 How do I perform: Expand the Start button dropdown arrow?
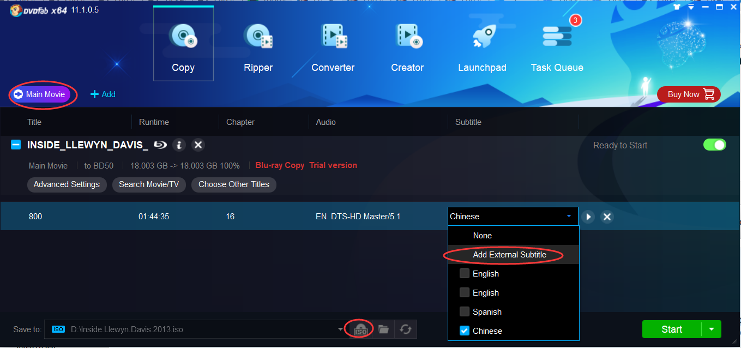[711, 329]
